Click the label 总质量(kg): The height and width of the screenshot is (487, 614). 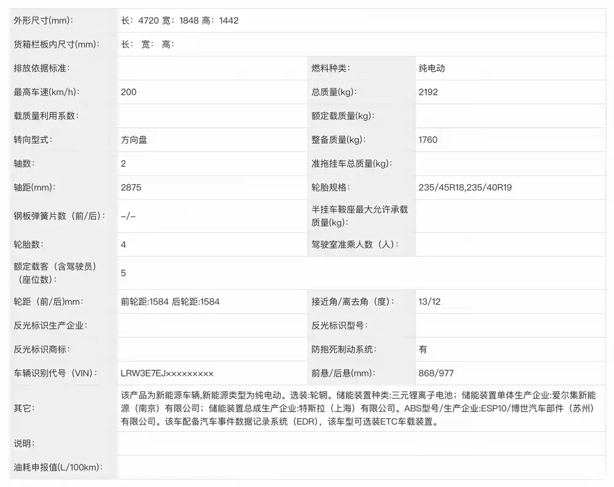(x=334, y=92)
